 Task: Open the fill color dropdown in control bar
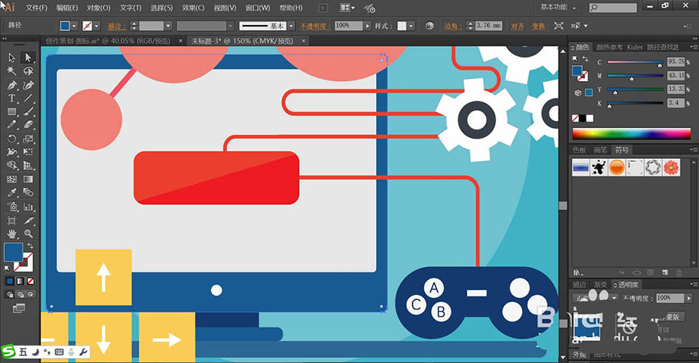pos(75,26)
